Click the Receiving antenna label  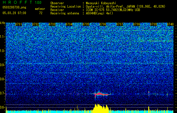pyautogui.click(x=65, y=13)
